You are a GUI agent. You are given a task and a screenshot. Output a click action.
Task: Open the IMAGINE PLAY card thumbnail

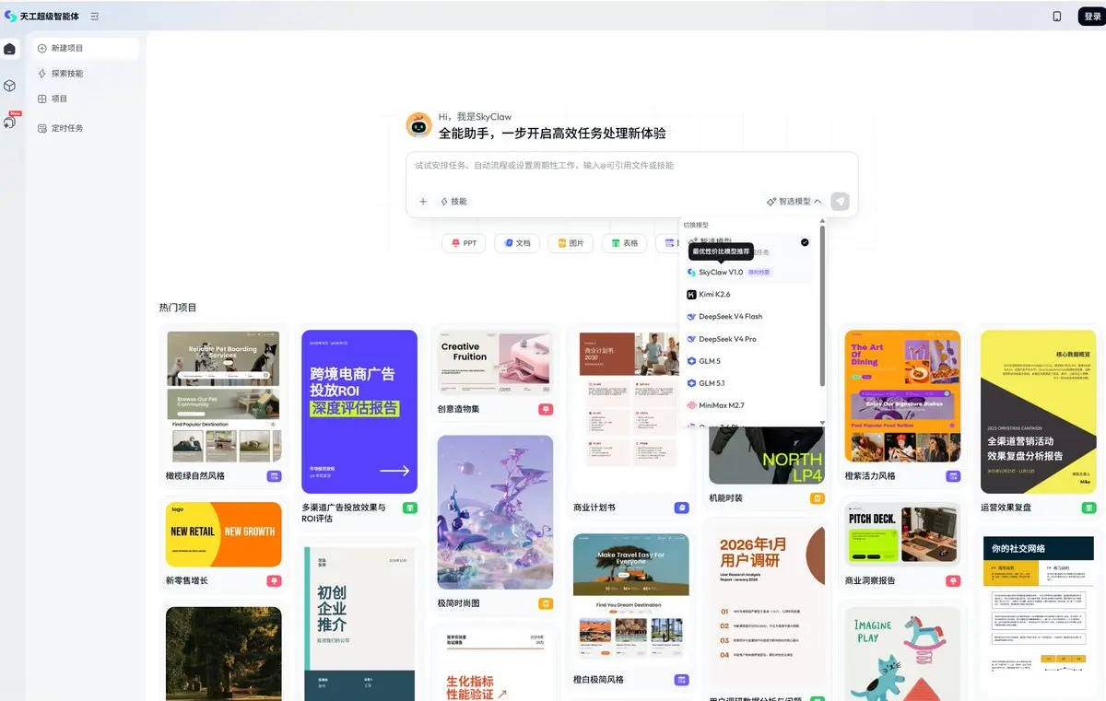(x=902, y=653)
